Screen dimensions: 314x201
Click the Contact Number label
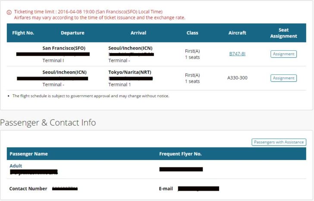(x=28, y=189)
